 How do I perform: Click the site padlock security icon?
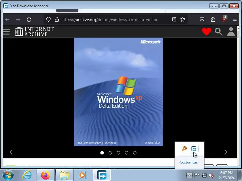tap(57, 19)
